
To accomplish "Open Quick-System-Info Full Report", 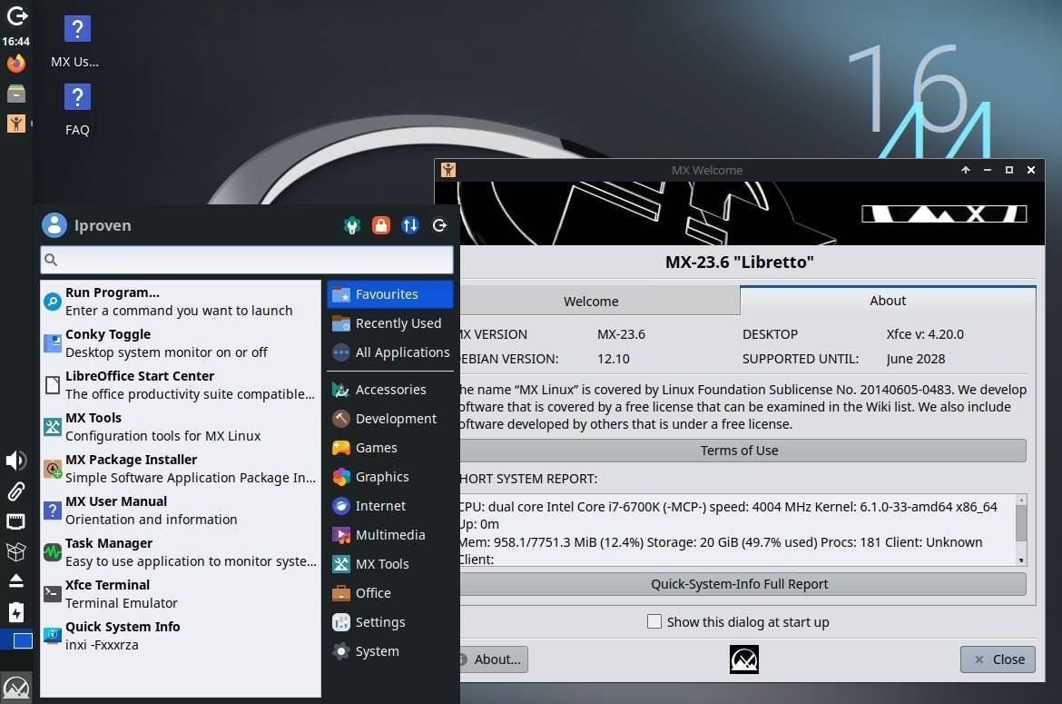I will pyautogui.click(x=742, y=584).
